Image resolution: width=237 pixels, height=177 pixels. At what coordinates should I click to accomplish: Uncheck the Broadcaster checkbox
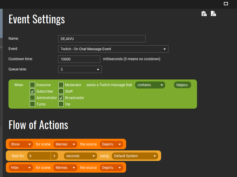point(61,98)
